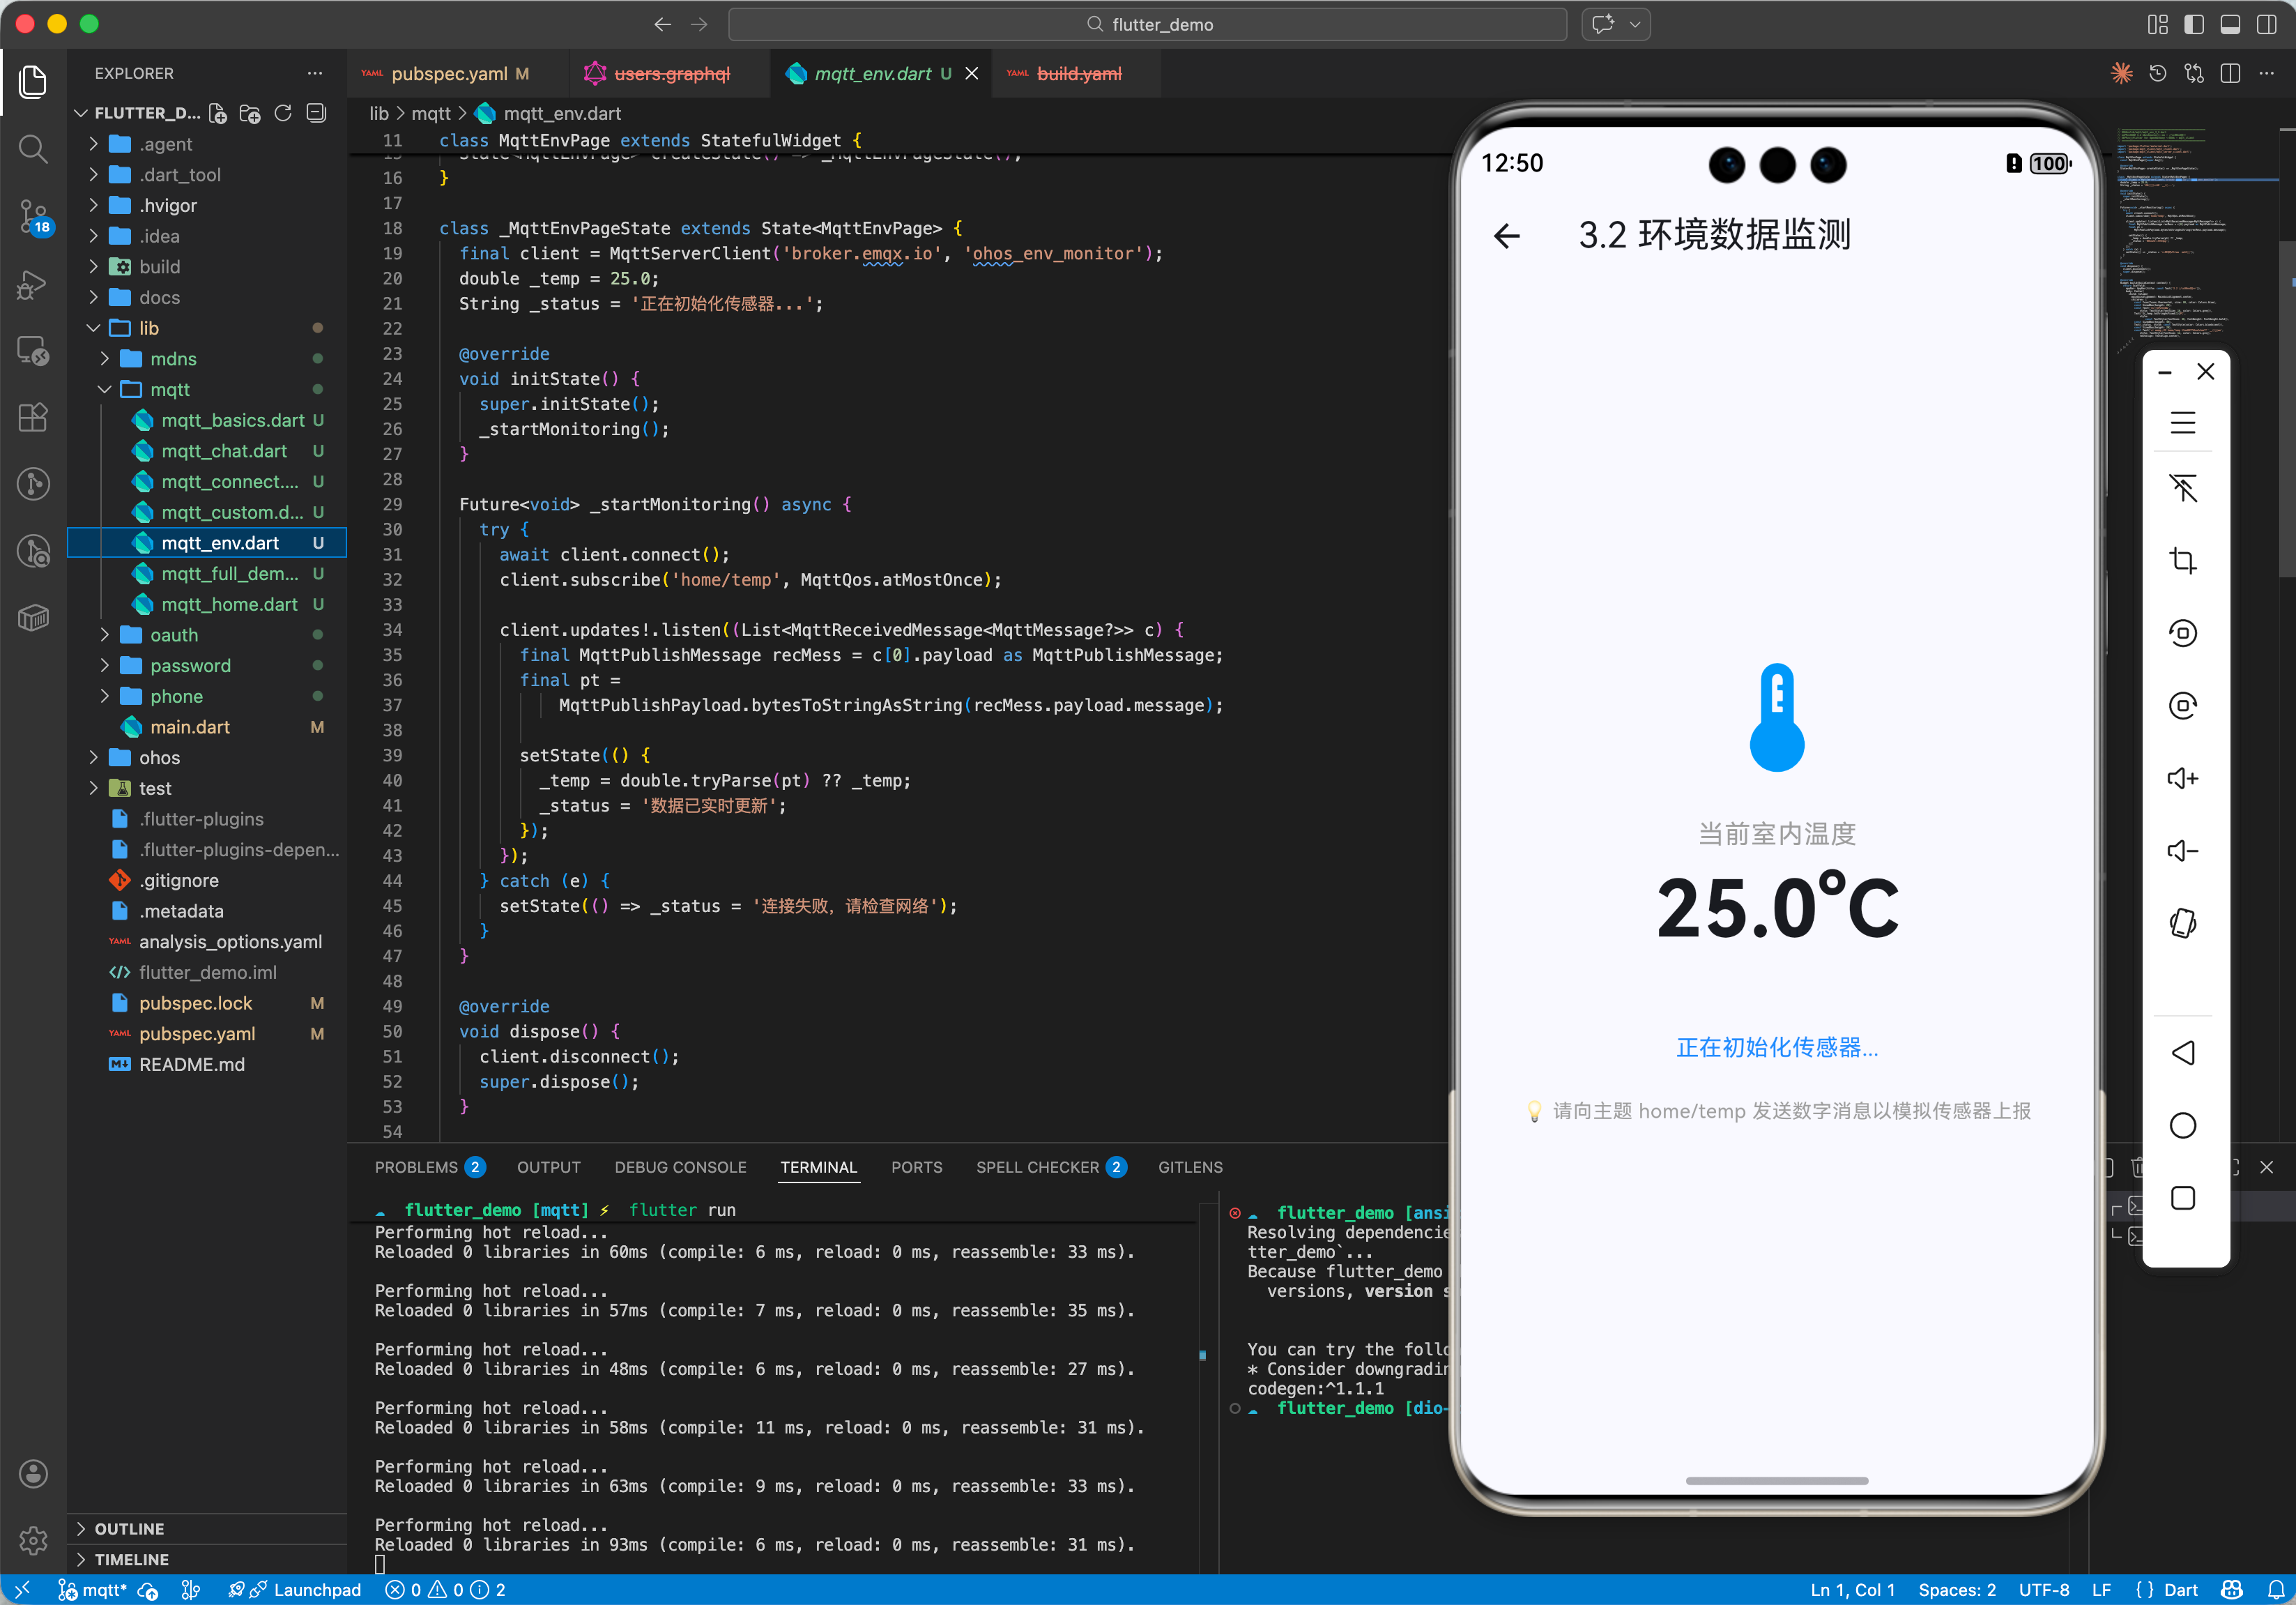Toggle the bottom panel layout button
The width and height of the screenshot is (2296, 1605).
point(2230,25)
